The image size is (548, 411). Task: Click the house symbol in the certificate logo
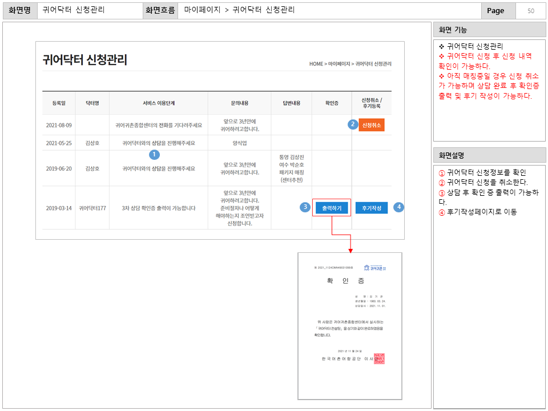pyautogui.click(x=367, y=268)
